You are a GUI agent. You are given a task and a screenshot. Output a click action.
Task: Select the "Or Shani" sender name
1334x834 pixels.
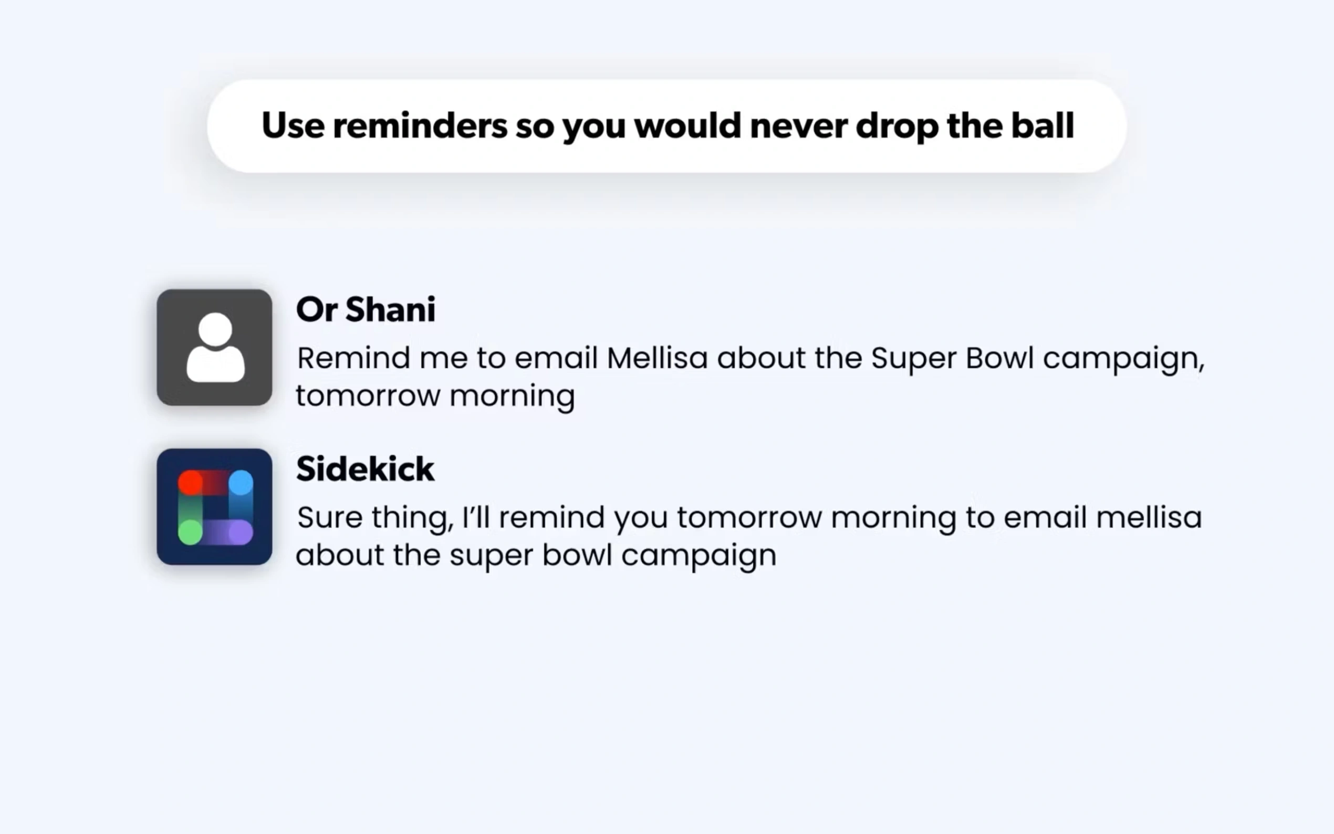click(x=366, y=309)
